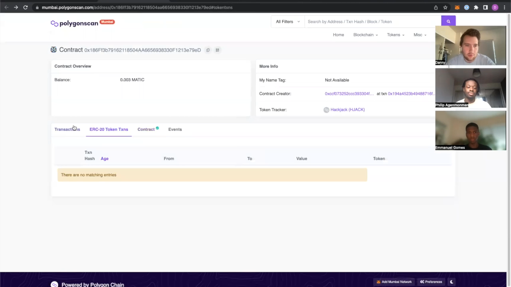
Task: Click the browser back arrow
Action: 6,7
